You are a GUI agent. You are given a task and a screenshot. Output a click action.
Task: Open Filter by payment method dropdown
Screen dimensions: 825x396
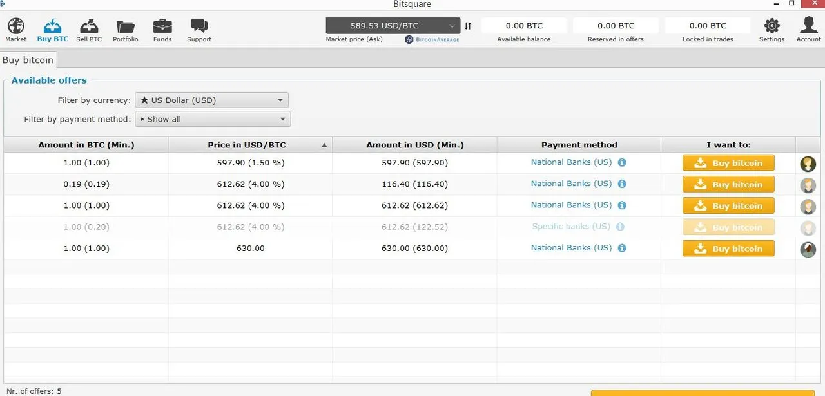coord(213,119)
